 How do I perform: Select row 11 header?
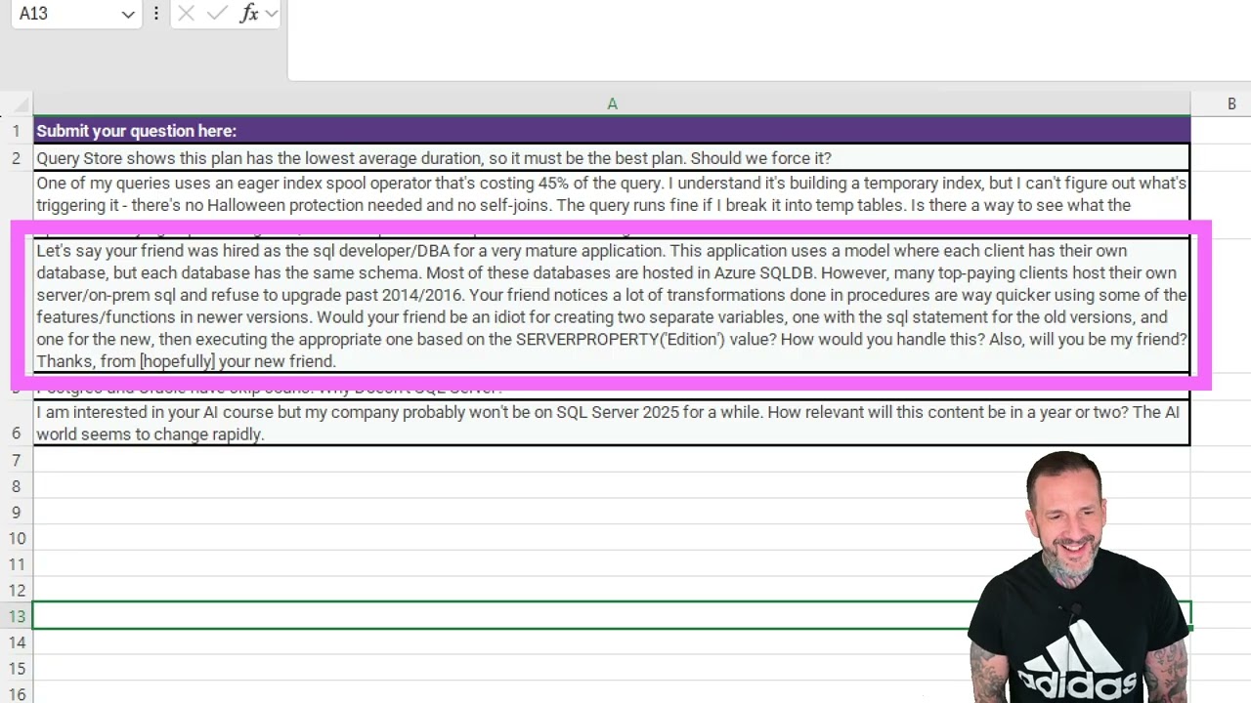pyautogui.click(x=16, y=564)
